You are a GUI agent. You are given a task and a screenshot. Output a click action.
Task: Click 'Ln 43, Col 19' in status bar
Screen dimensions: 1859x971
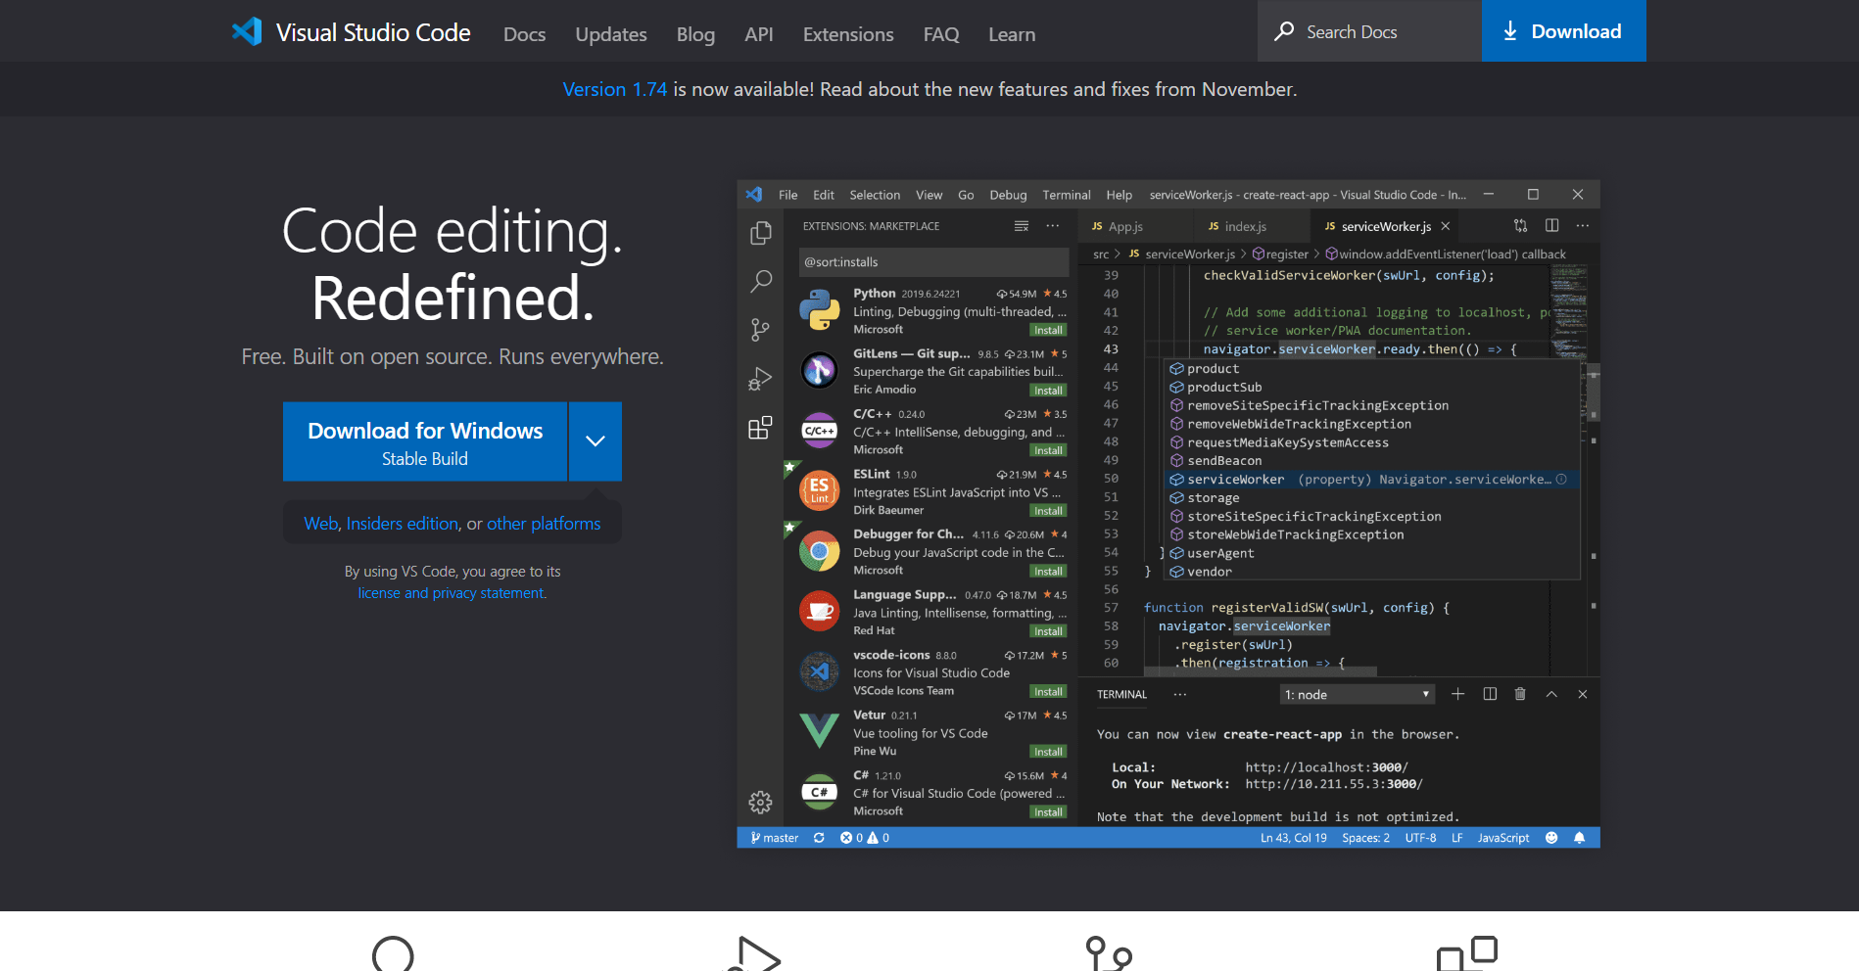pyautogui.click(x=1293, y=838)
